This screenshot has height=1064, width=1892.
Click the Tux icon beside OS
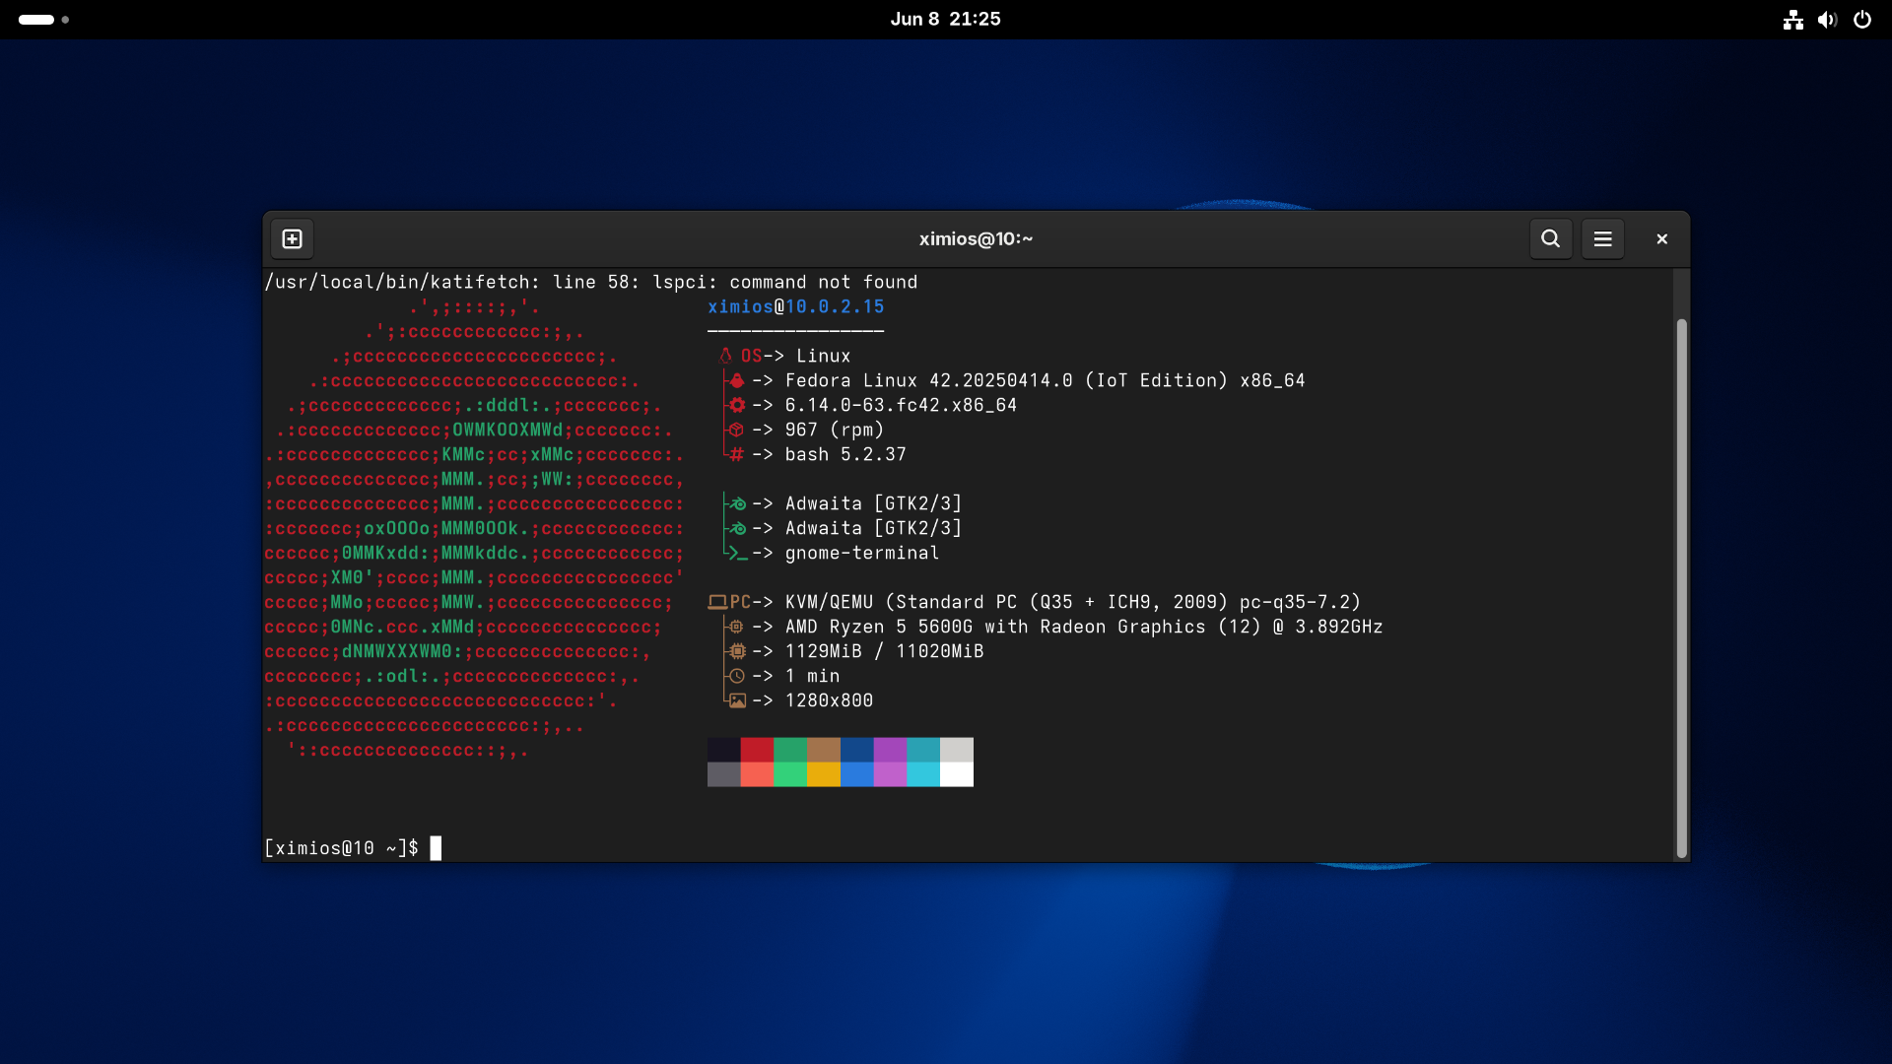[x=725, y=356]
